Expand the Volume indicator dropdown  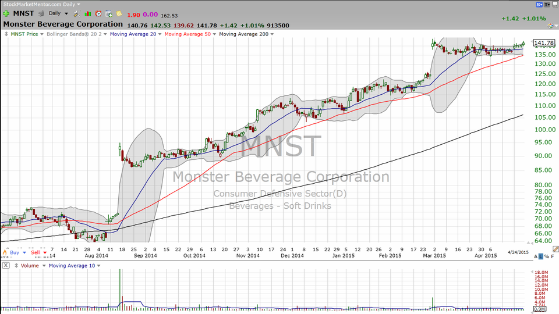pyautogui.click(x=44, y=266)
